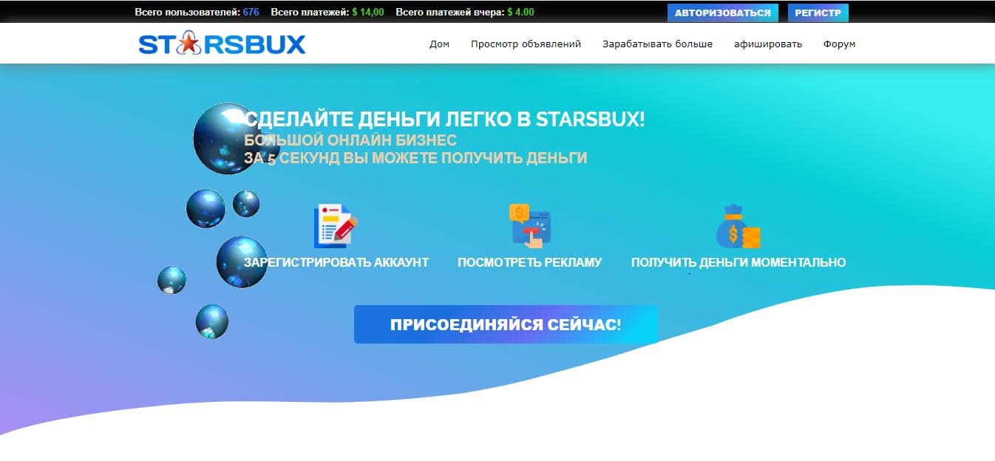
Task: Go to 'Зарабатывать больше' section
Action: pyautogui.click(x=657, y=44)
